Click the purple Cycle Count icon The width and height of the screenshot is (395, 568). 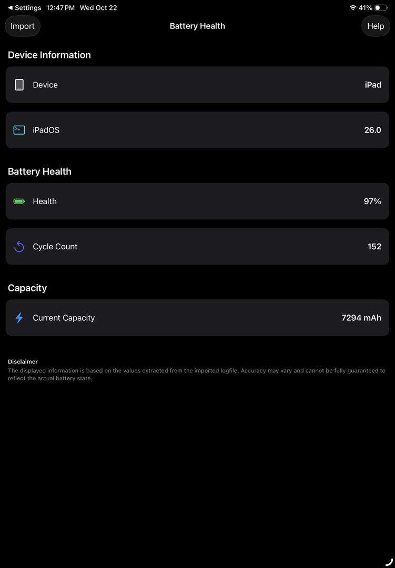click(19, 247)
